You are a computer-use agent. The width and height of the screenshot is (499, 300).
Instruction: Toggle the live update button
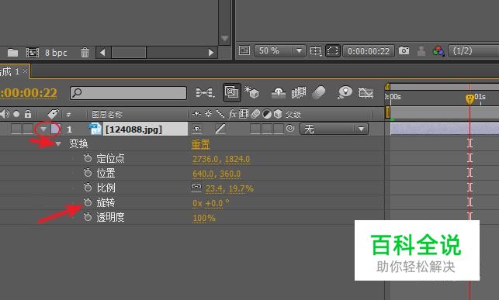click(x=232, y=92)
